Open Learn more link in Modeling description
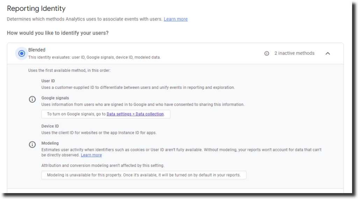This screenshot has width=358, height=199. tap(91, 155)
